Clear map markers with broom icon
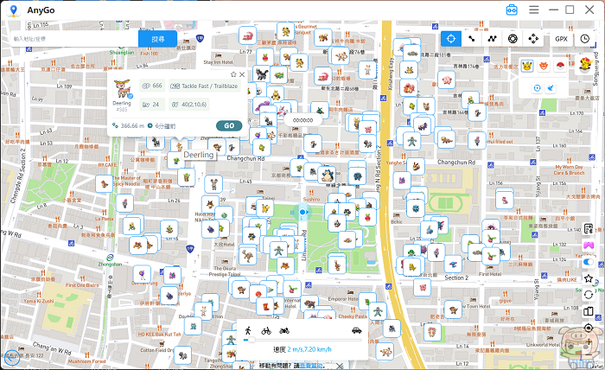The image size is (605, 370). 551,88
